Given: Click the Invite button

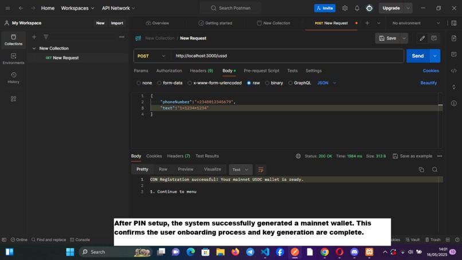Looking at the screenshot, I should 324,8.
